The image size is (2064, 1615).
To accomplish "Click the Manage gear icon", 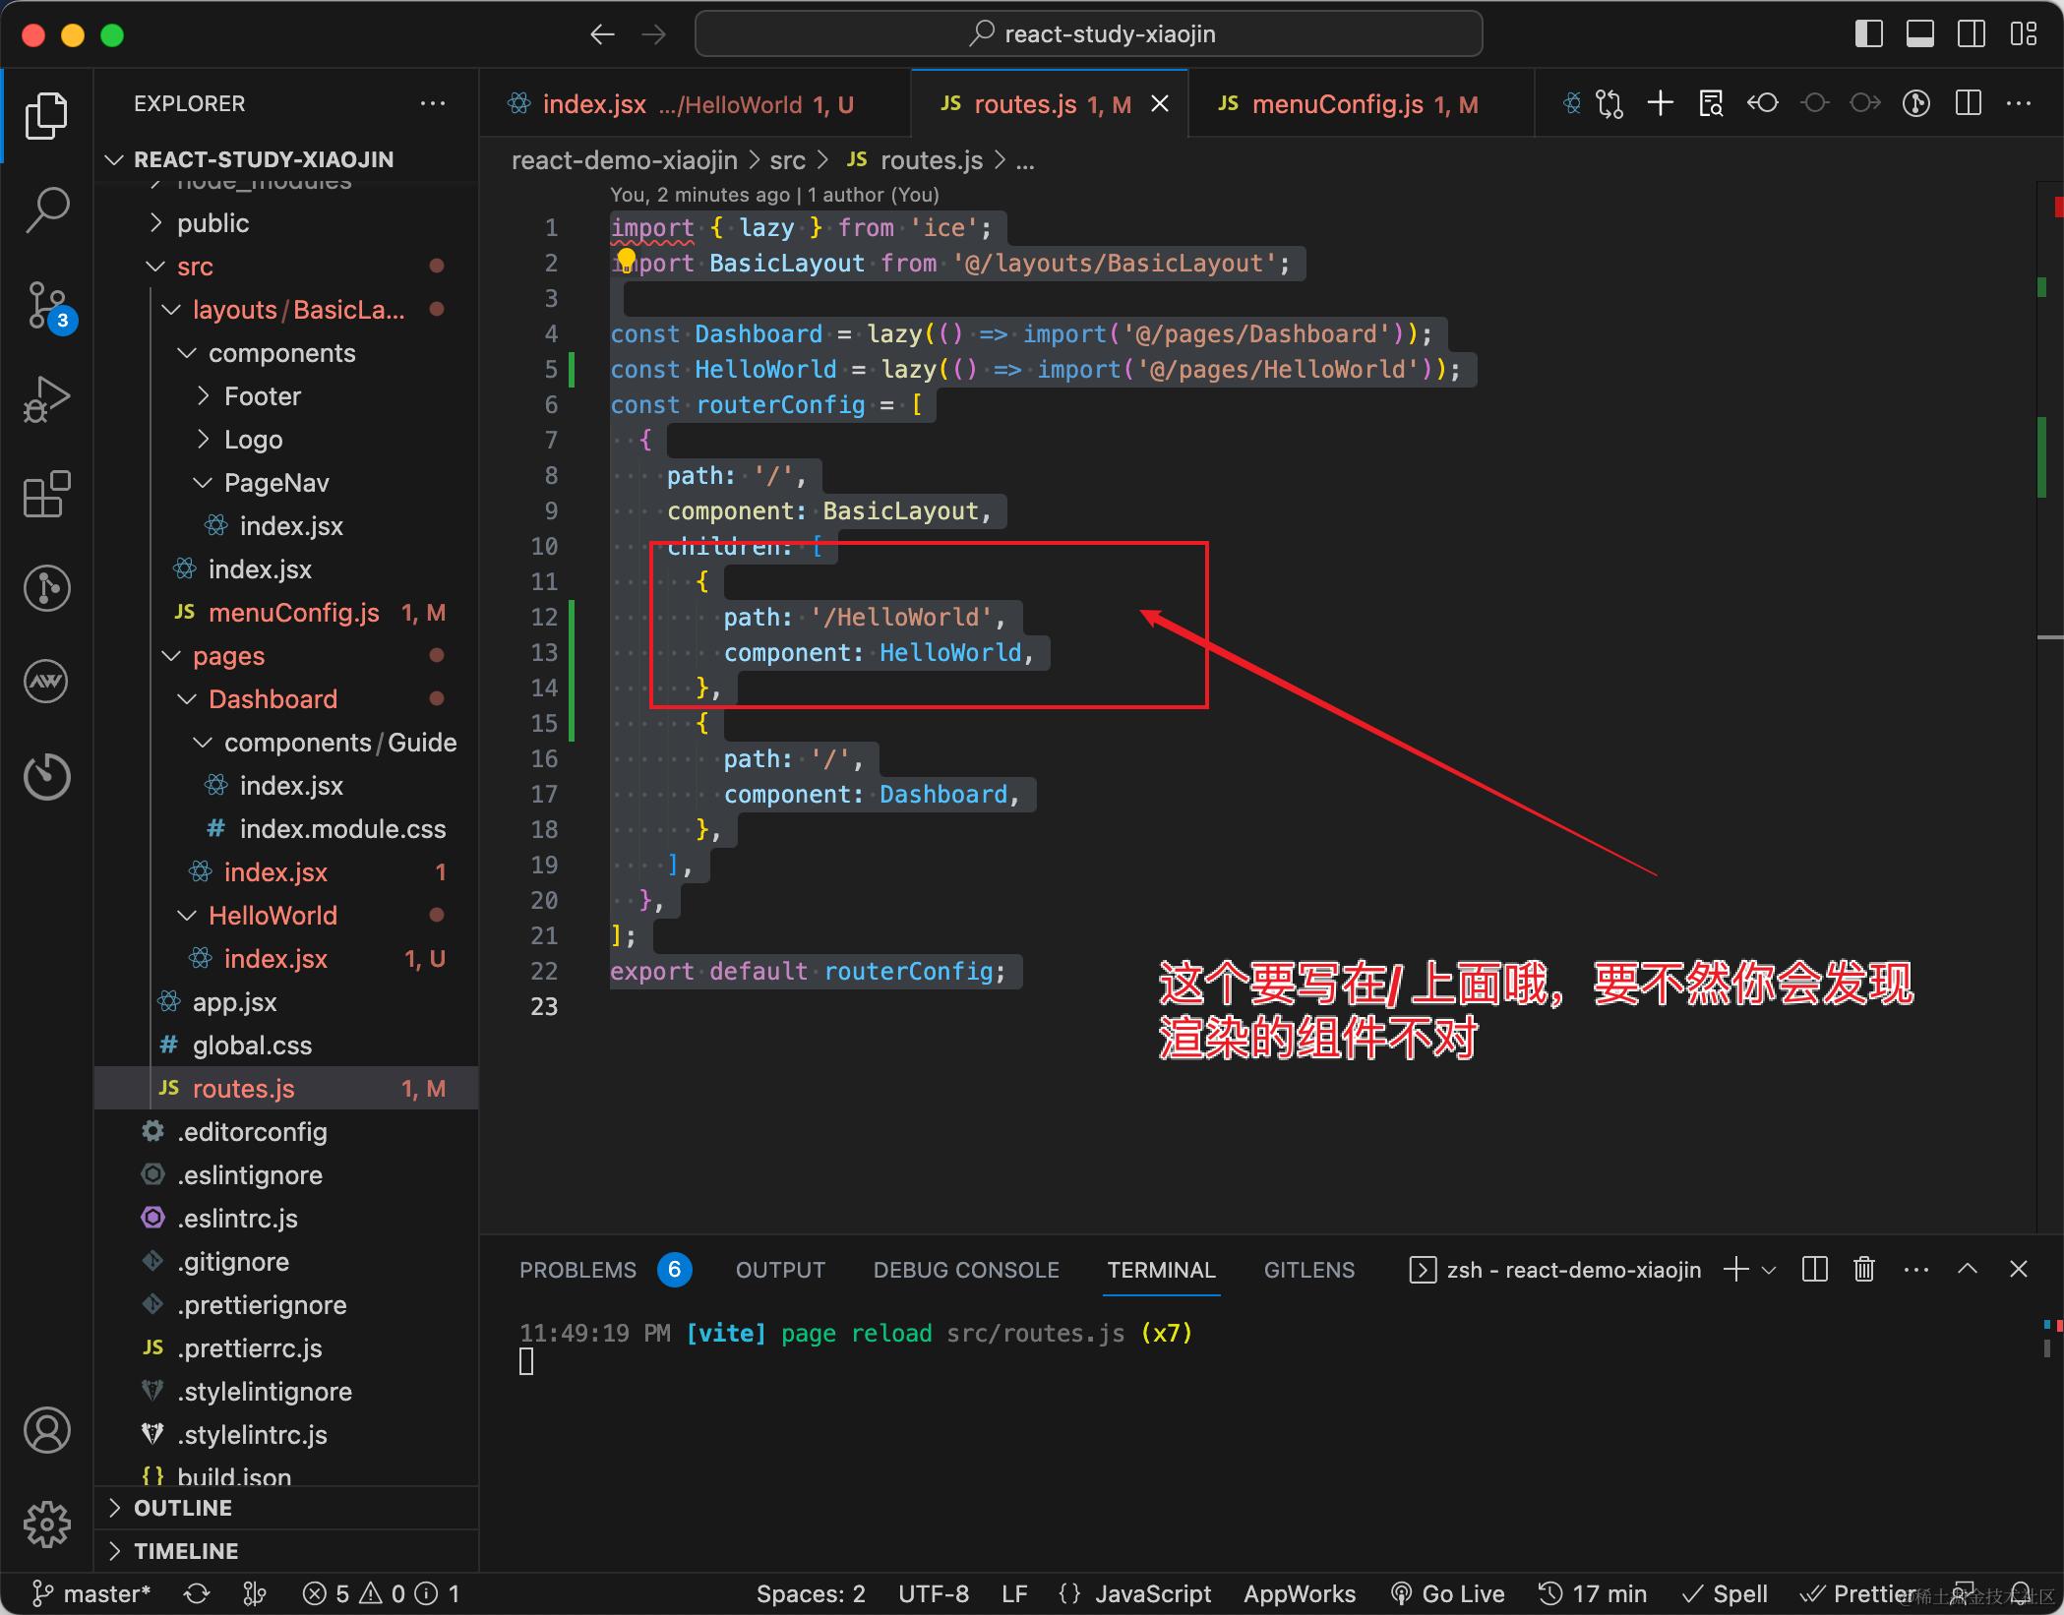I will tap(46, 1525).
